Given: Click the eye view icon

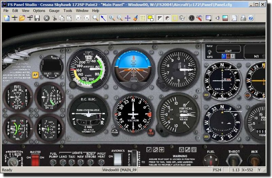Looking at the screenshot, I should [218, 18].
